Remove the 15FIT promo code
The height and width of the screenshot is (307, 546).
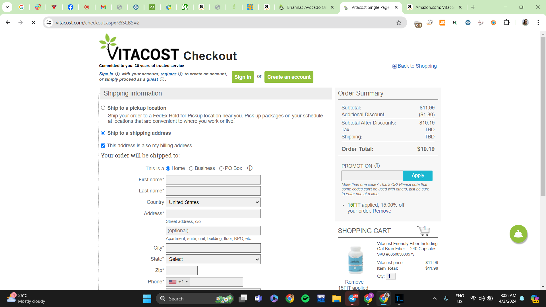tap(382, 211)
